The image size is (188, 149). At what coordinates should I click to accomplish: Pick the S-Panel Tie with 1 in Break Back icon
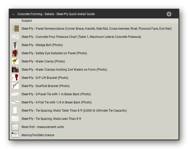tap(15, 94)
